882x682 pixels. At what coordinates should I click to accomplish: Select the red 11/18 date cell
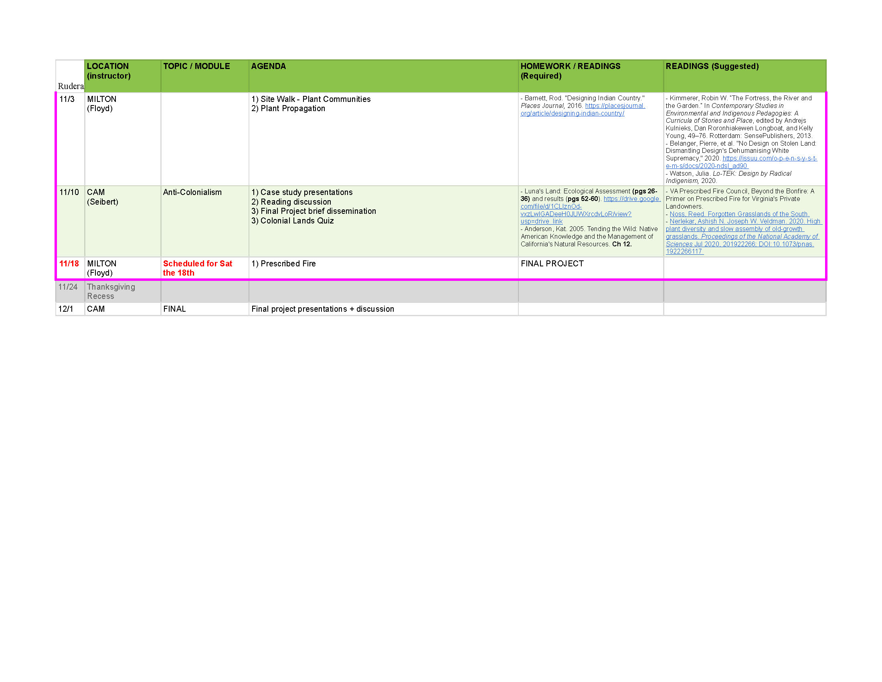[x=69, y=264]
